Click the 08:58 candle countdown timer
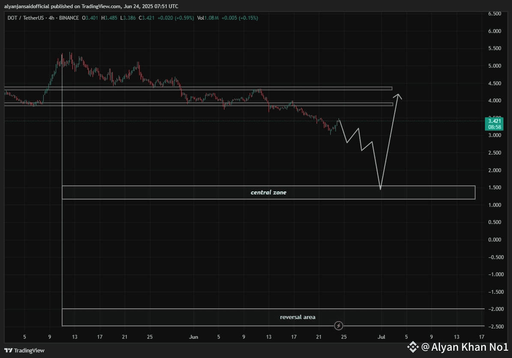 pyautogui.click(x=494, y=127)
